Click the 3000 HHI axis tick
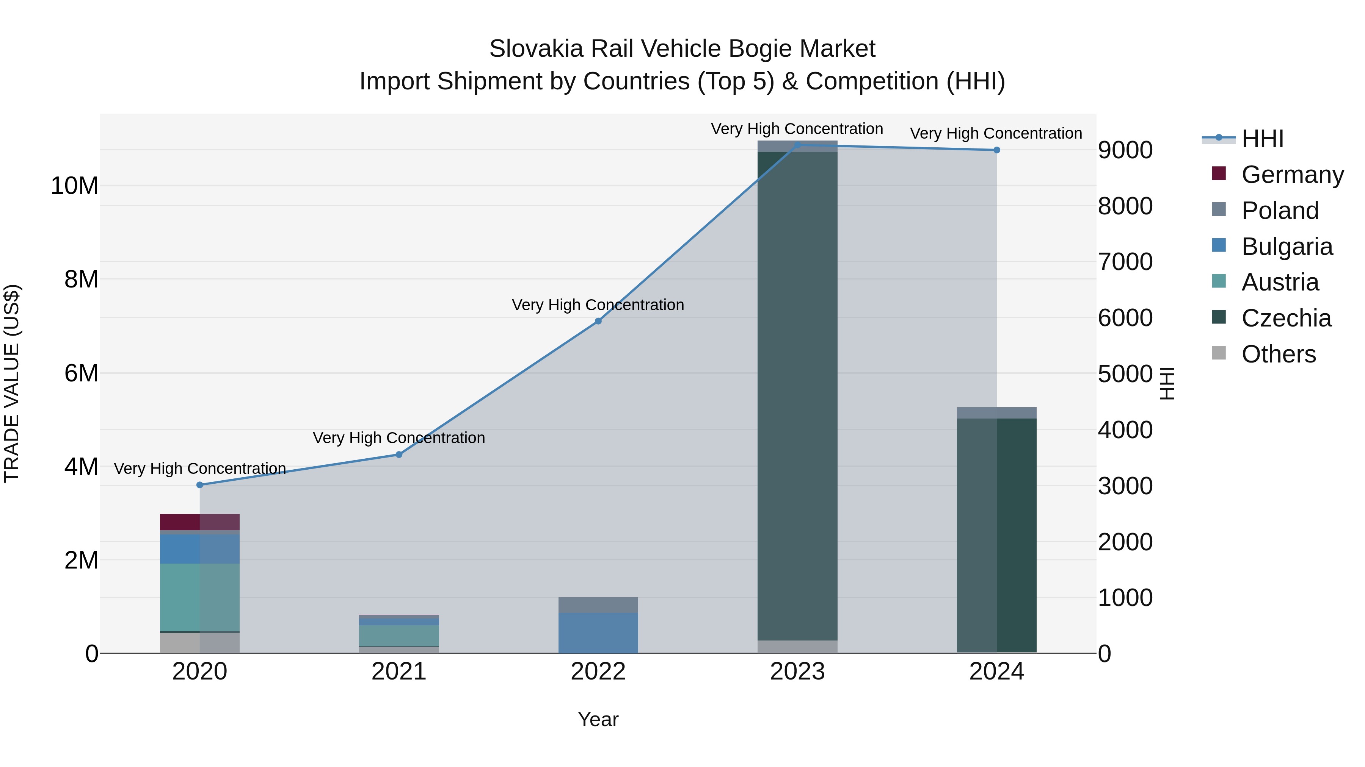 coord(1125,486)
